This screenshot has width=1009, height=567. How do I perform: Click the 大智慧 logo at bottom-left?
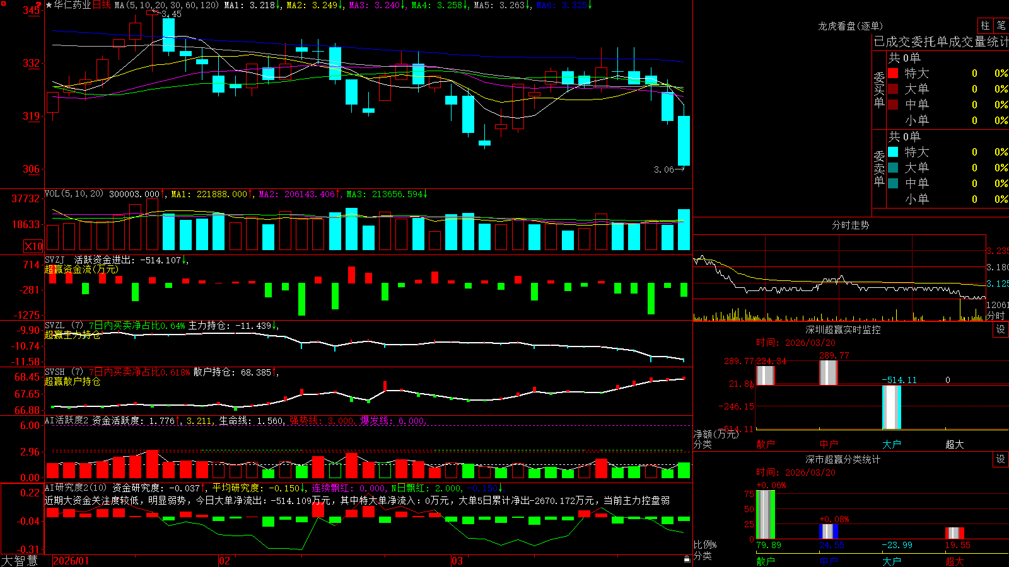pos(20,561)
